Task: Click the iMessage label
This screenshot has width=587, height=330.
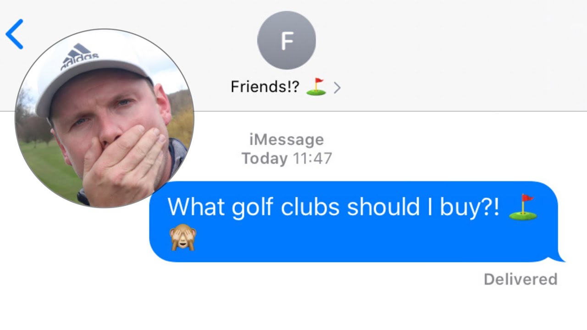Action: pyautogui.click(x=287, y=139)
